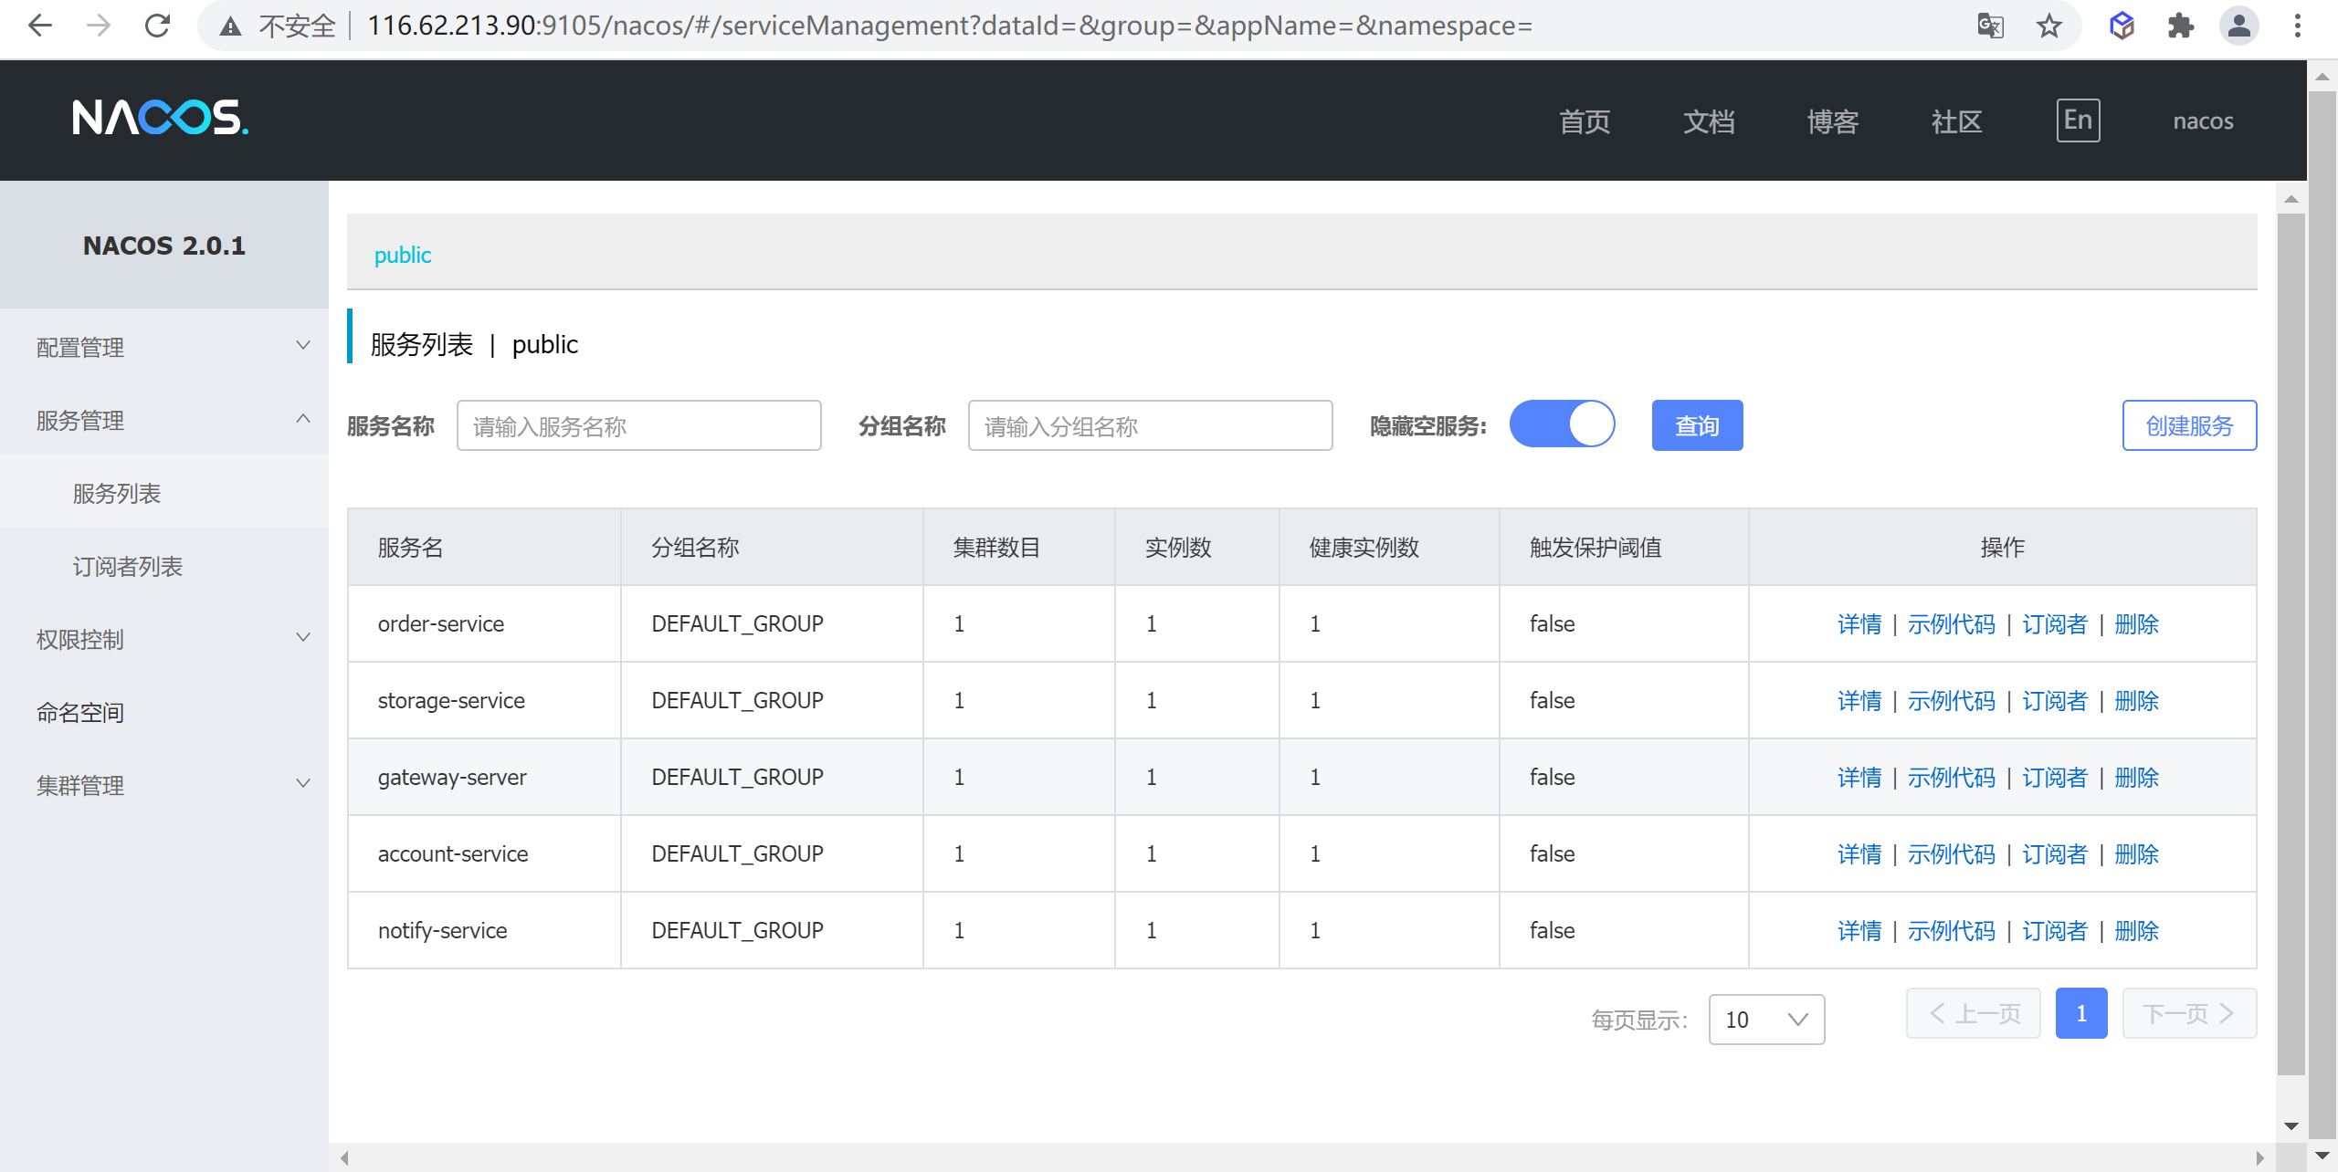
Task: Click the blue cube browser extension icon
Action: coord(2122,26)
